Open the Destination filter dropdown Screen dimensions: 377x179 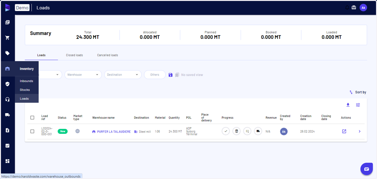click(x=123, y=75)
